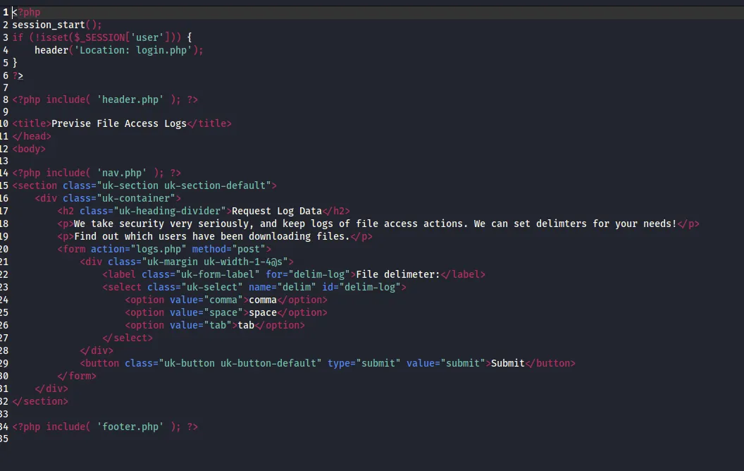
Task: Click line number 1 in the gutter
Action: pyautogui.click(x=5, y=12)
